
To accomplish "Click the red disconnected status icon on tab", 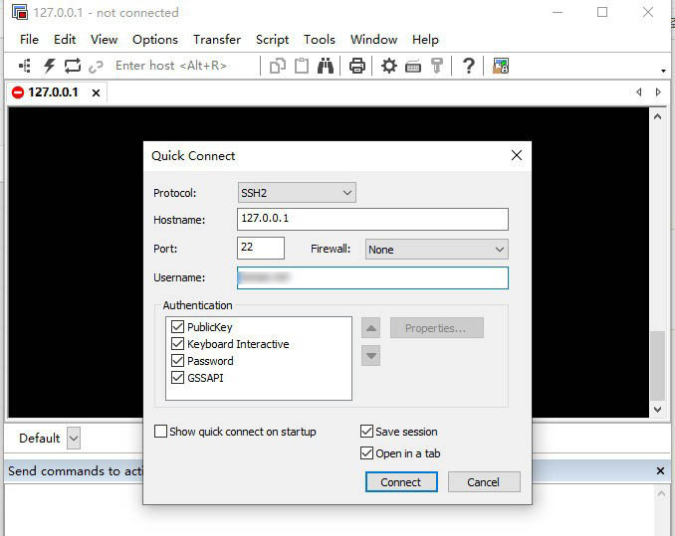I will [18, 92].
